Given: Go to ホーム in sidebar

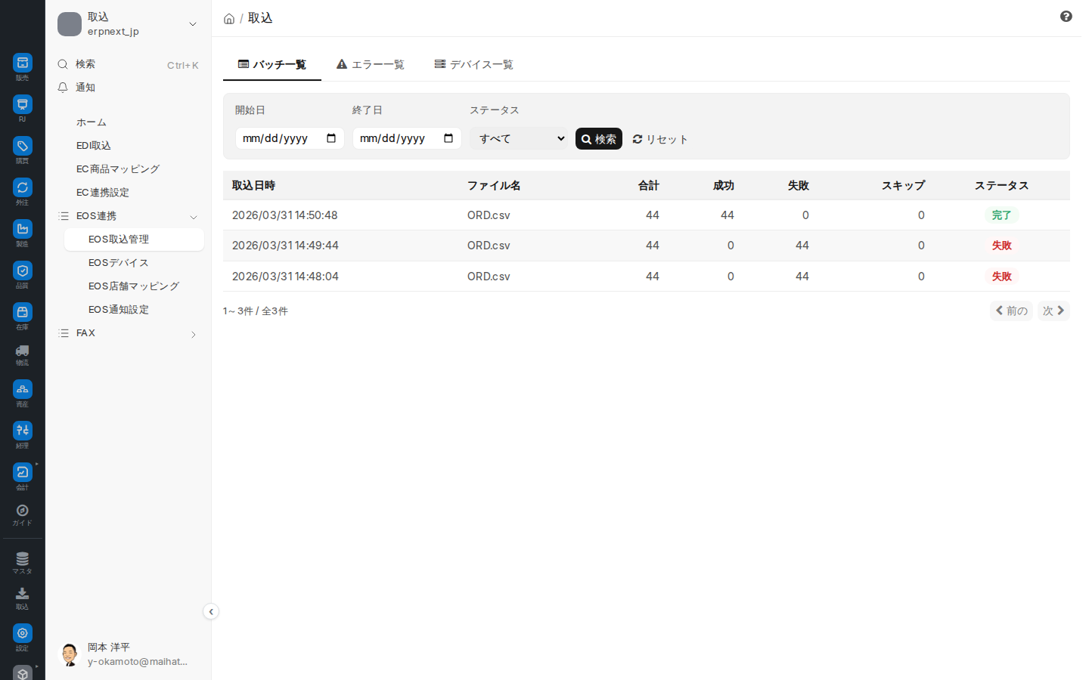Looking at the screenshot, I should [x=92, y=122].
